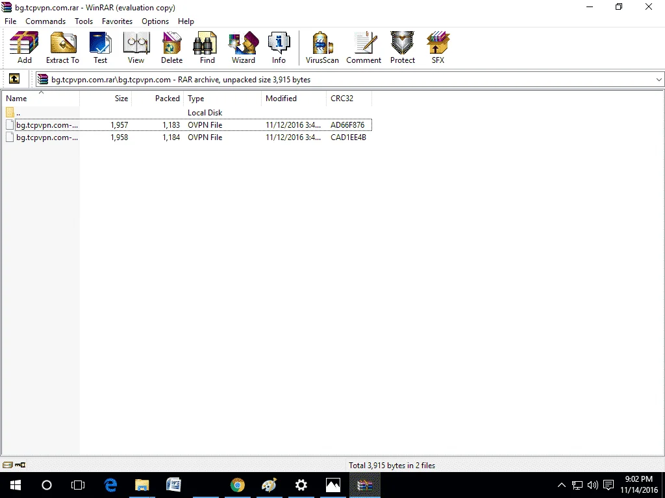This screenshot has height=498, width=665.
Task: Open Cortana search circle
Action: pyautogui.click(x=47, y=485)
